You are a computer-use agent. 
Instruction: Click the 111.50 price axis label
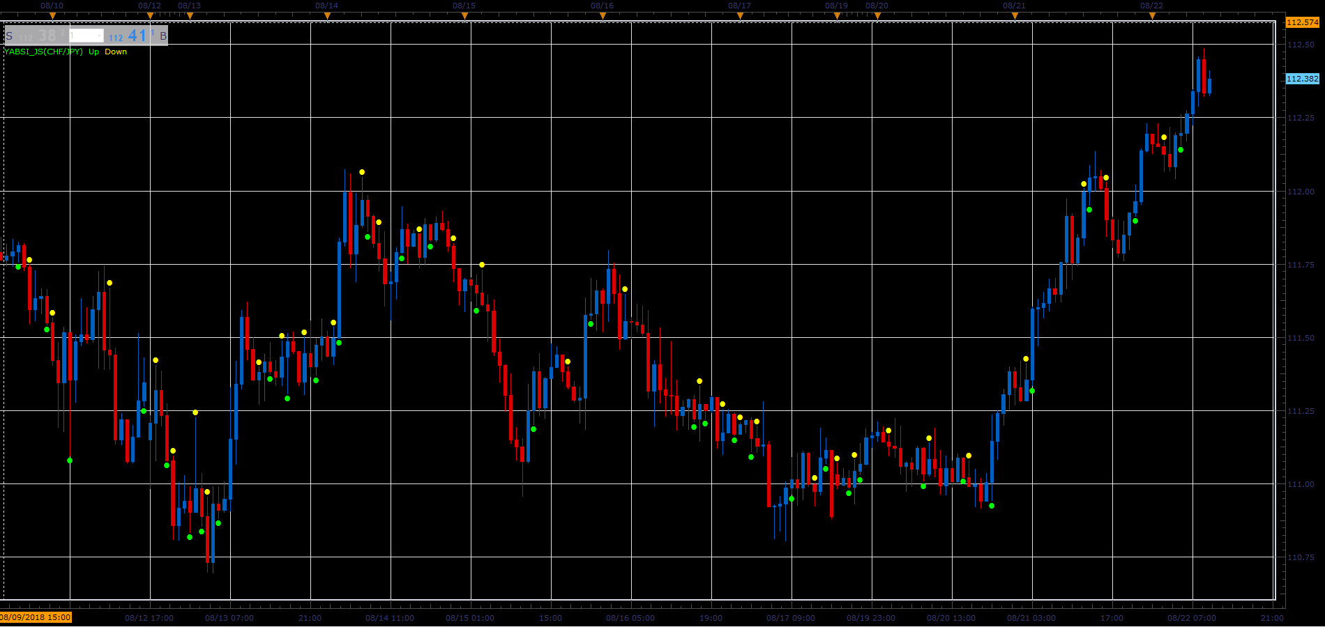click(x=1300, y=338)
